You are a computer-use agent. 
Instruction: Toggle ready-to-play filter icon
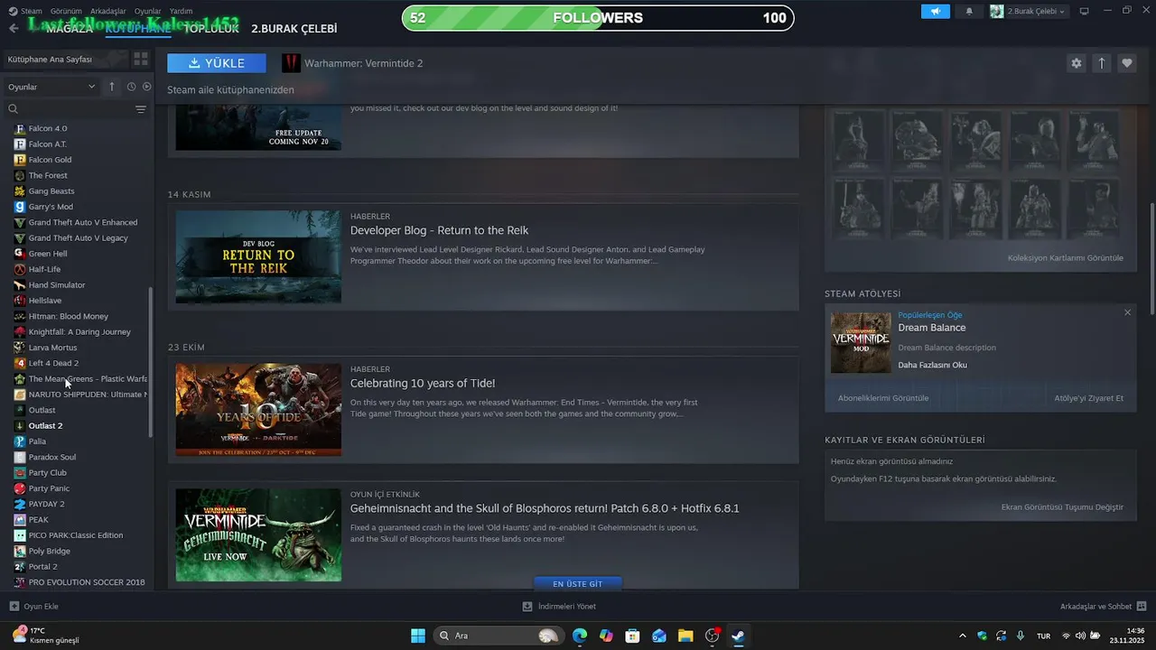pos(146,87)
